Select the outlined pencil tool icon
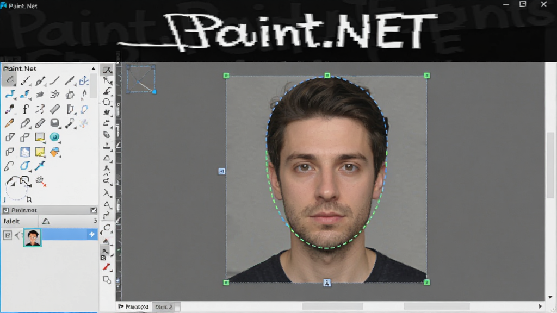 click(25, 123)
